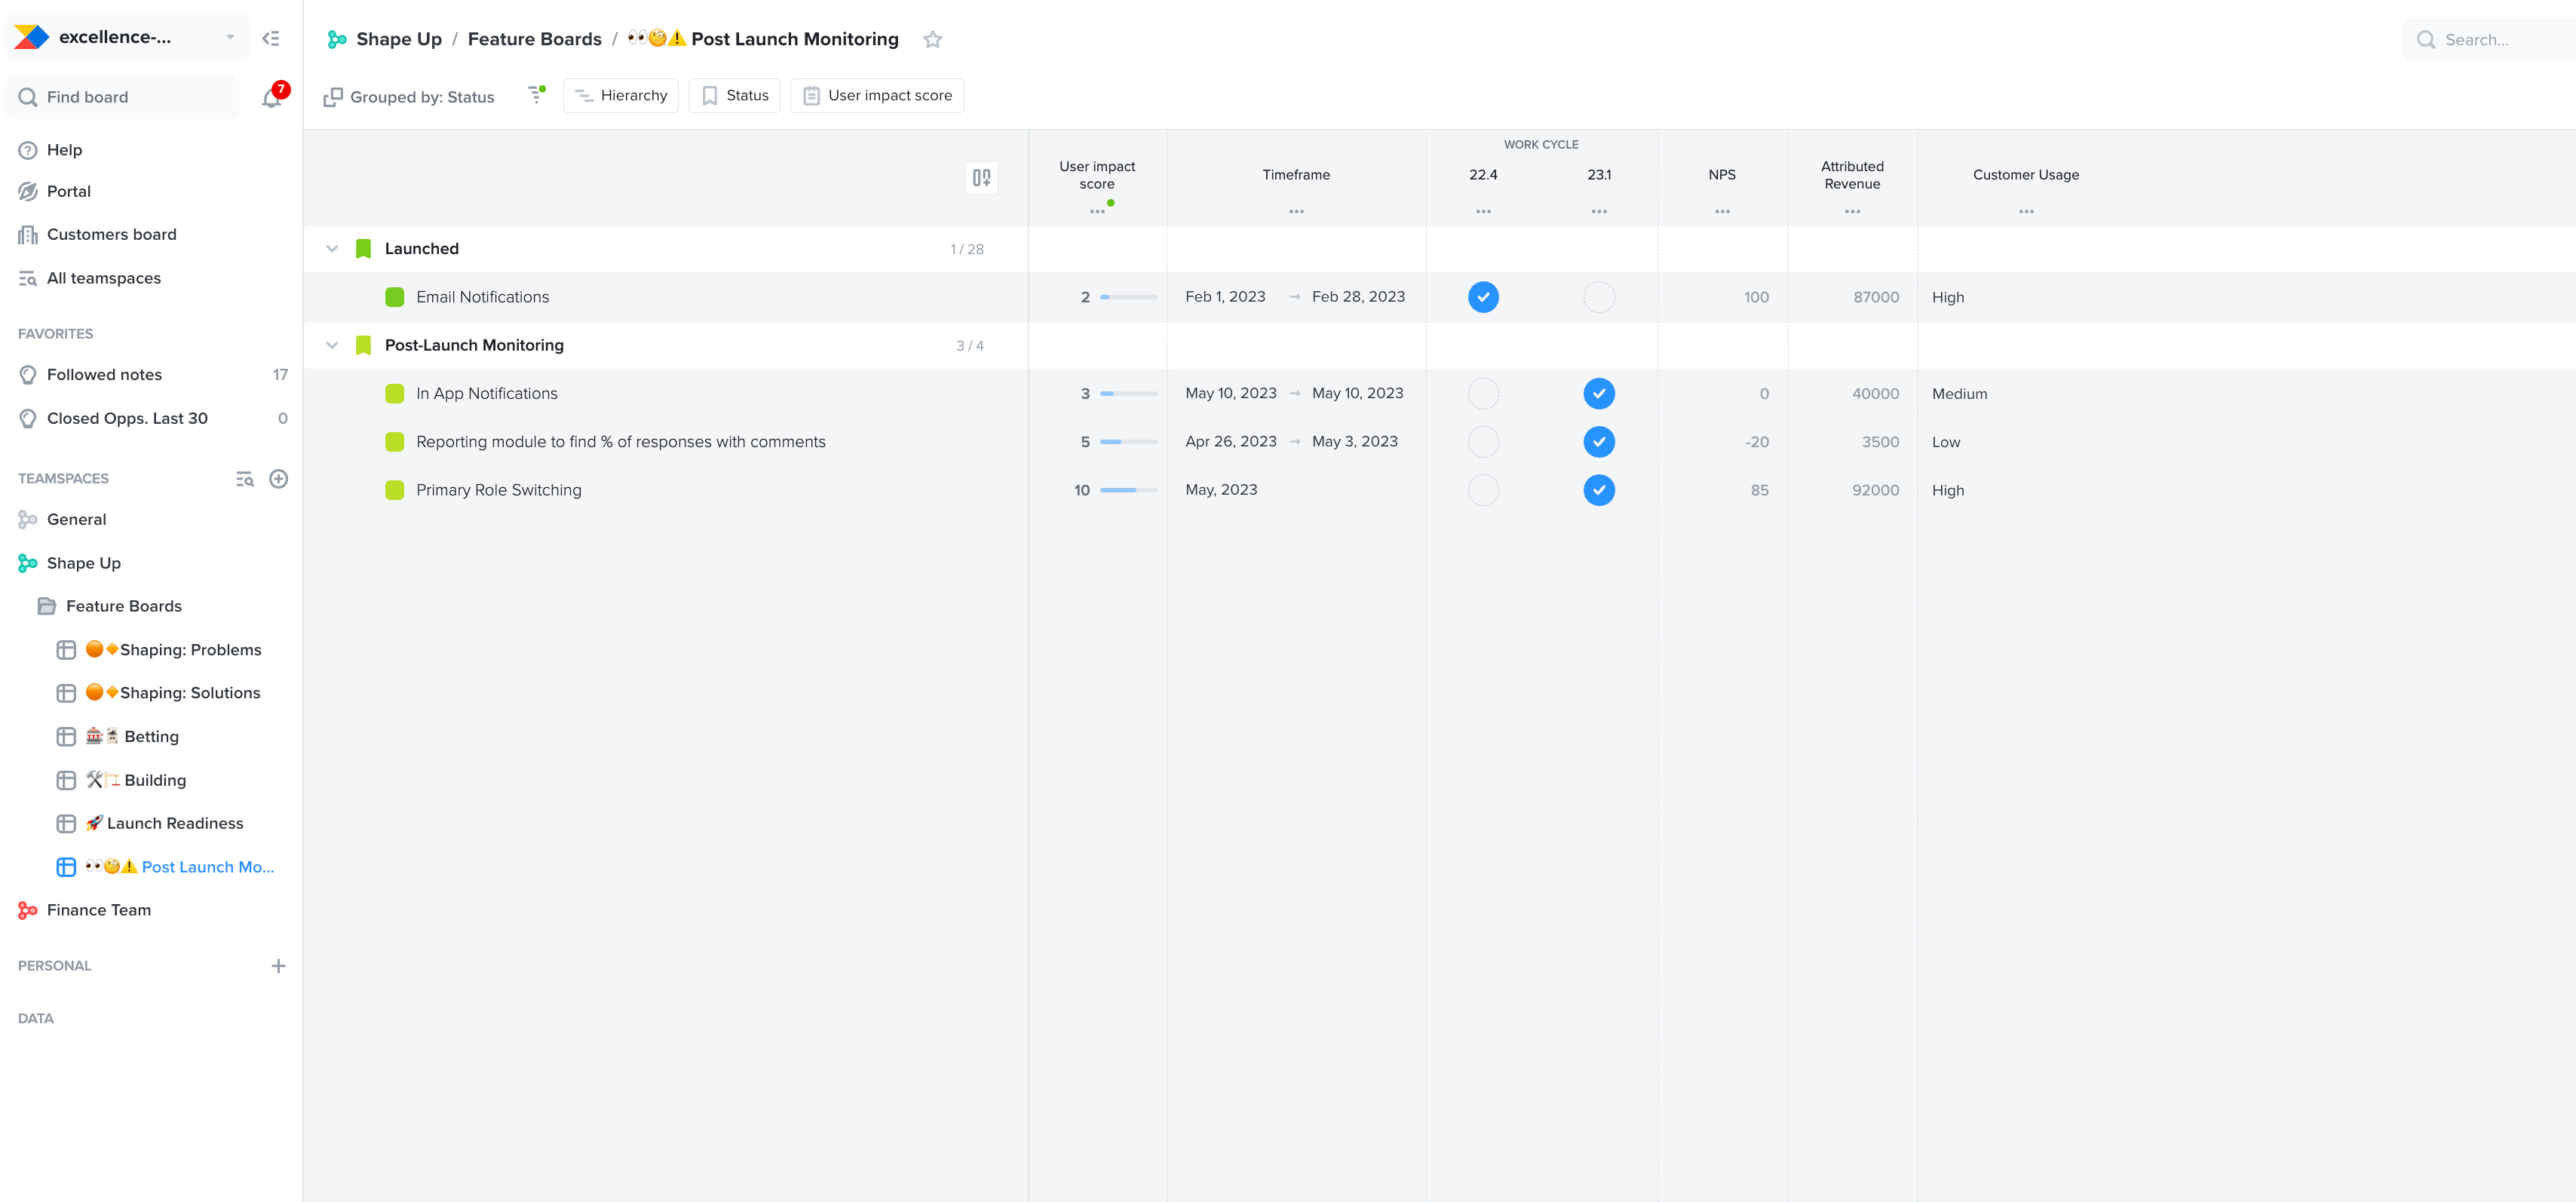Viewport: 2576px width, 1202px height.
Task: Open the filter options in the toolbar
Action: (536, 96)
